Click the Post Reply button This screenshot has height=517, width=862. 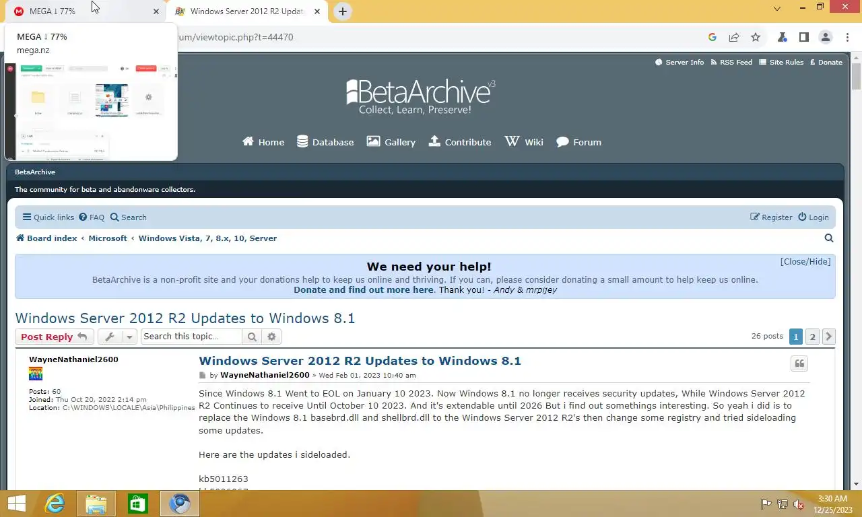coord(54,337)
